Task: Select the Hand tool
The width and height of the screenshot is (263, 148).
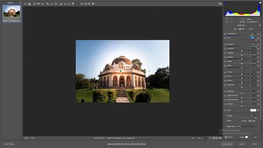Action: [x=29, y=4]
